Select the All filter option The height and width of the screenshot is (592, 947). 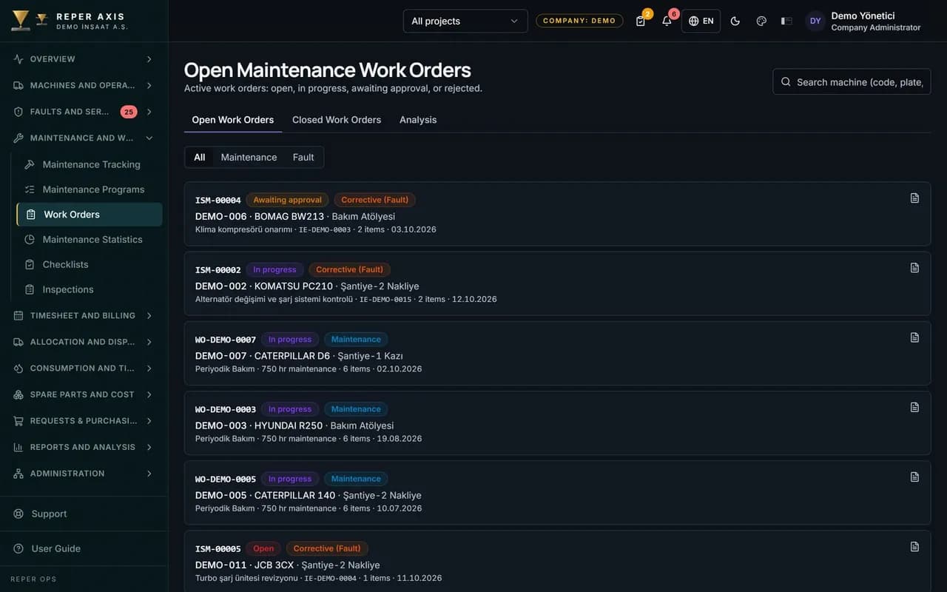click(x=200, y=157)
